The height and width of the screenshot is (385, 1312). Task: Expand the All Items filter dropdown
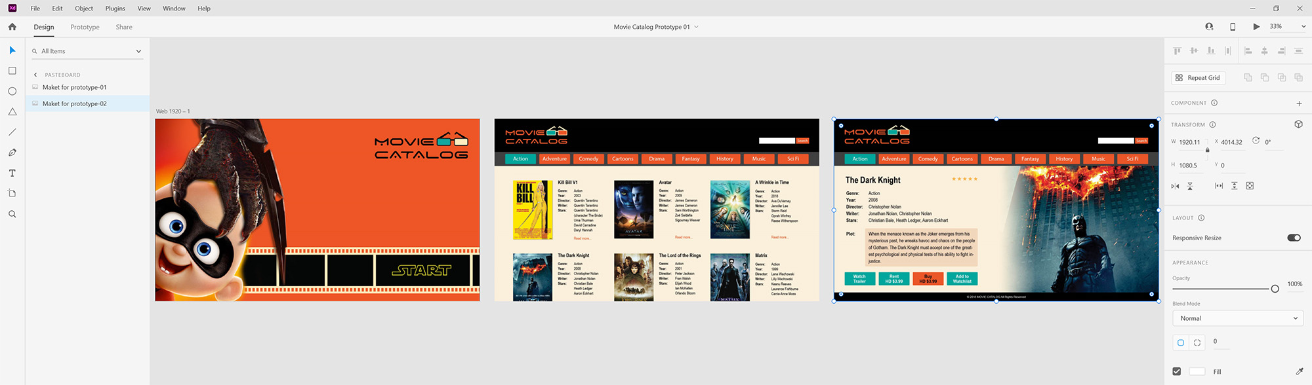point(138,51)
